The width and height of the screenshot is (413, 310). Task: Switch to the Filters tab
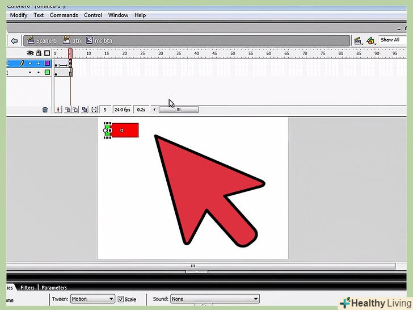[27, 287]
